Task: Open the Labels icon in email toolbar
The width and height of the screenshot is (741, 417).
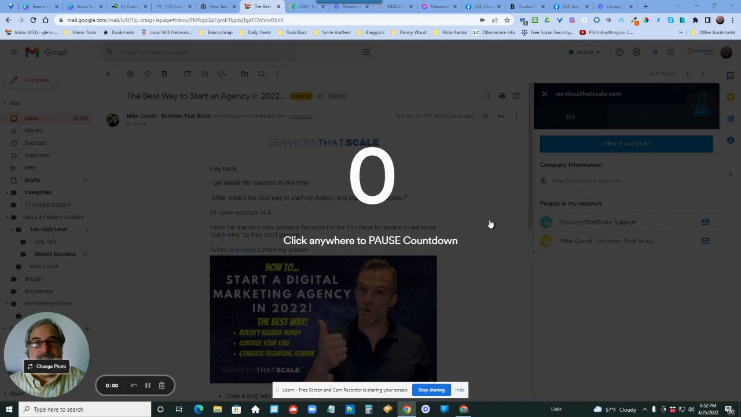Action: (261, 74)
